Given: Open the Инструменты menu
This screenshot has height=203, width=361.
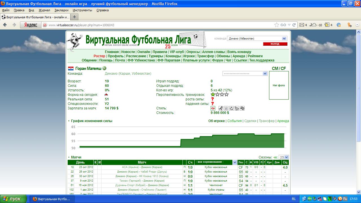Looking at the screenshot, I should coord(82,10).
